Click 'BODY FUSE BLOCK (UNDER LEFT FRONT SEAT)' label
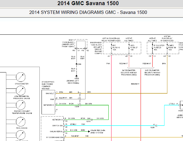Viewport: 183px width, 141px height. (68, 43)
